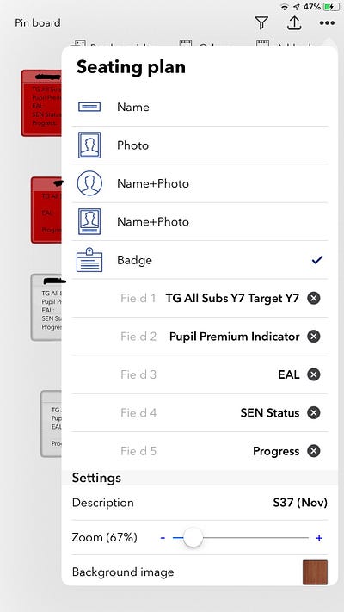Screen dimensions: 344x612
Task: Remove Progress from Field 5
Action: (314, 451)
